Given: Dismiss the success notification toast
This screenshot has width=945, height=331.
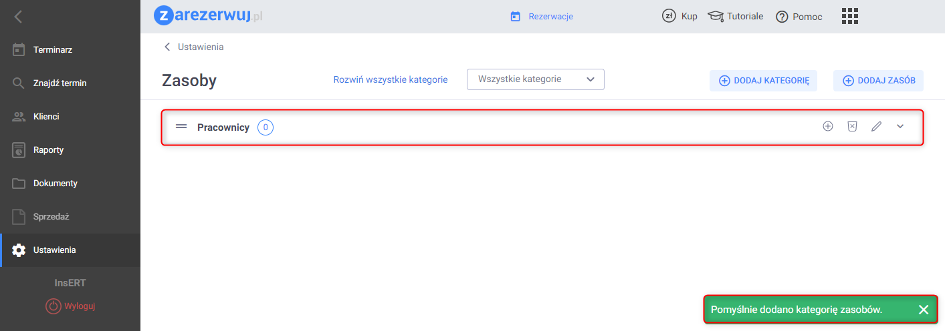Looking at the screenshot, I should point(924,310).
